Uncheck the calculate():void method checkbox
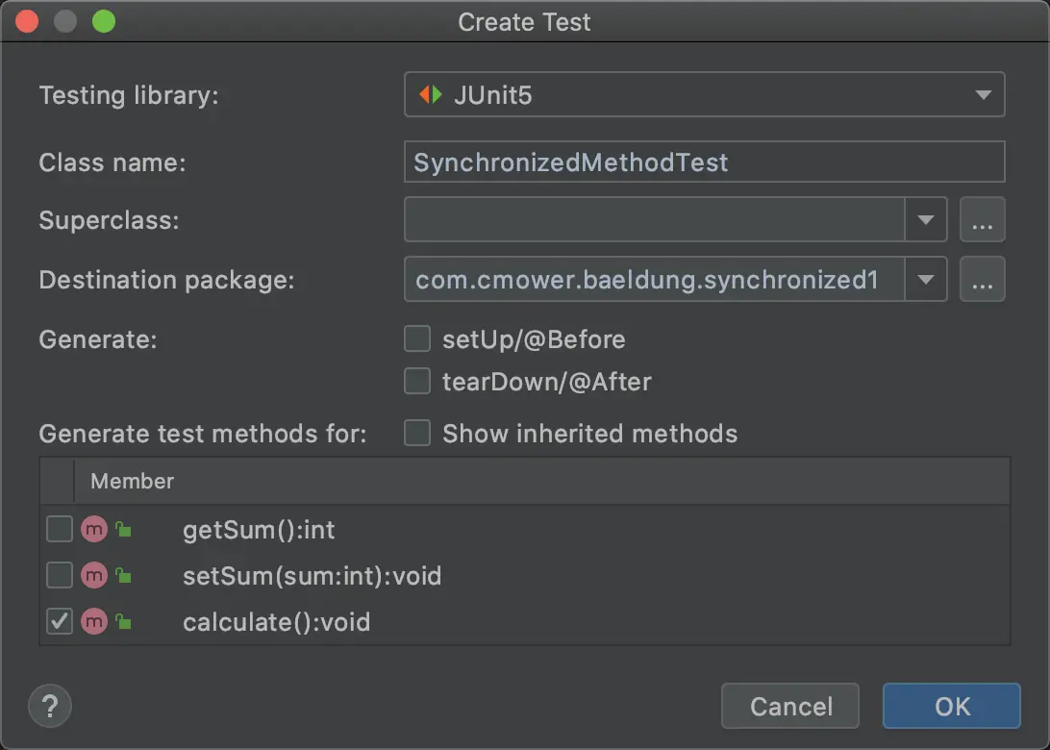The width and height of the screenshot is (1050, 750). (x=60, y=622)
